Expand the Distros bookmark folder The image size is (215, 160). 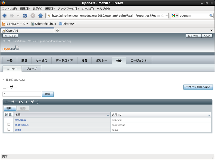67,24
